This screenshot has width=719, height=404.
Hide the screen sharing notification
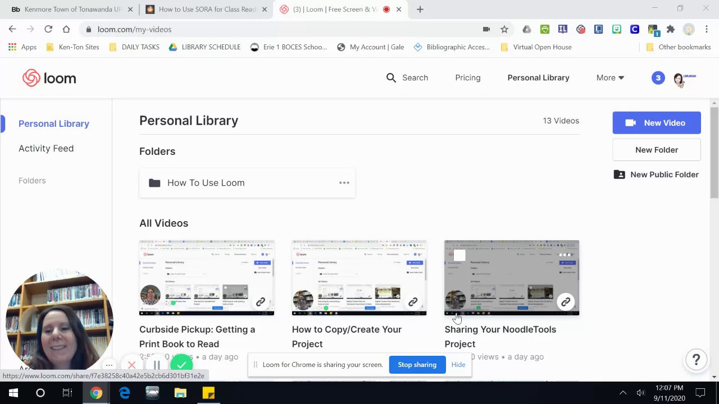coord(458,365)
